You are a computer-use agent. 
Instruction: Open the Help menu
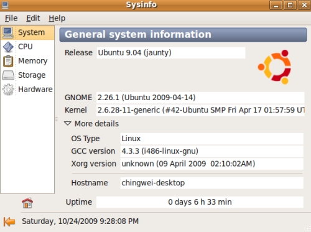[57, 18]
